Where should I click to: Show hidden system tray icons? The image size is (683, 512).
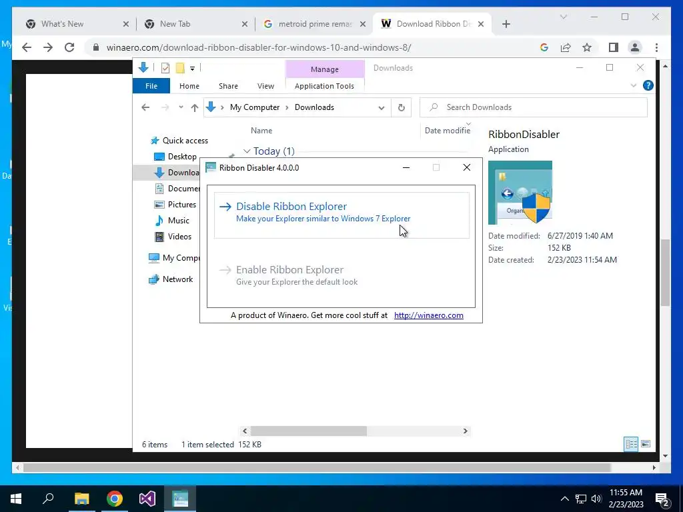pos(564,499)
